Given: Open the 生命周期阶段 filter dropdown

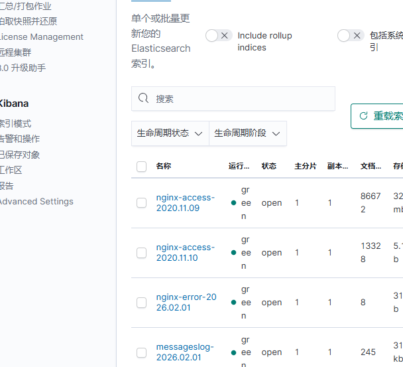Looking at the screenshot, I should (248, 133).
